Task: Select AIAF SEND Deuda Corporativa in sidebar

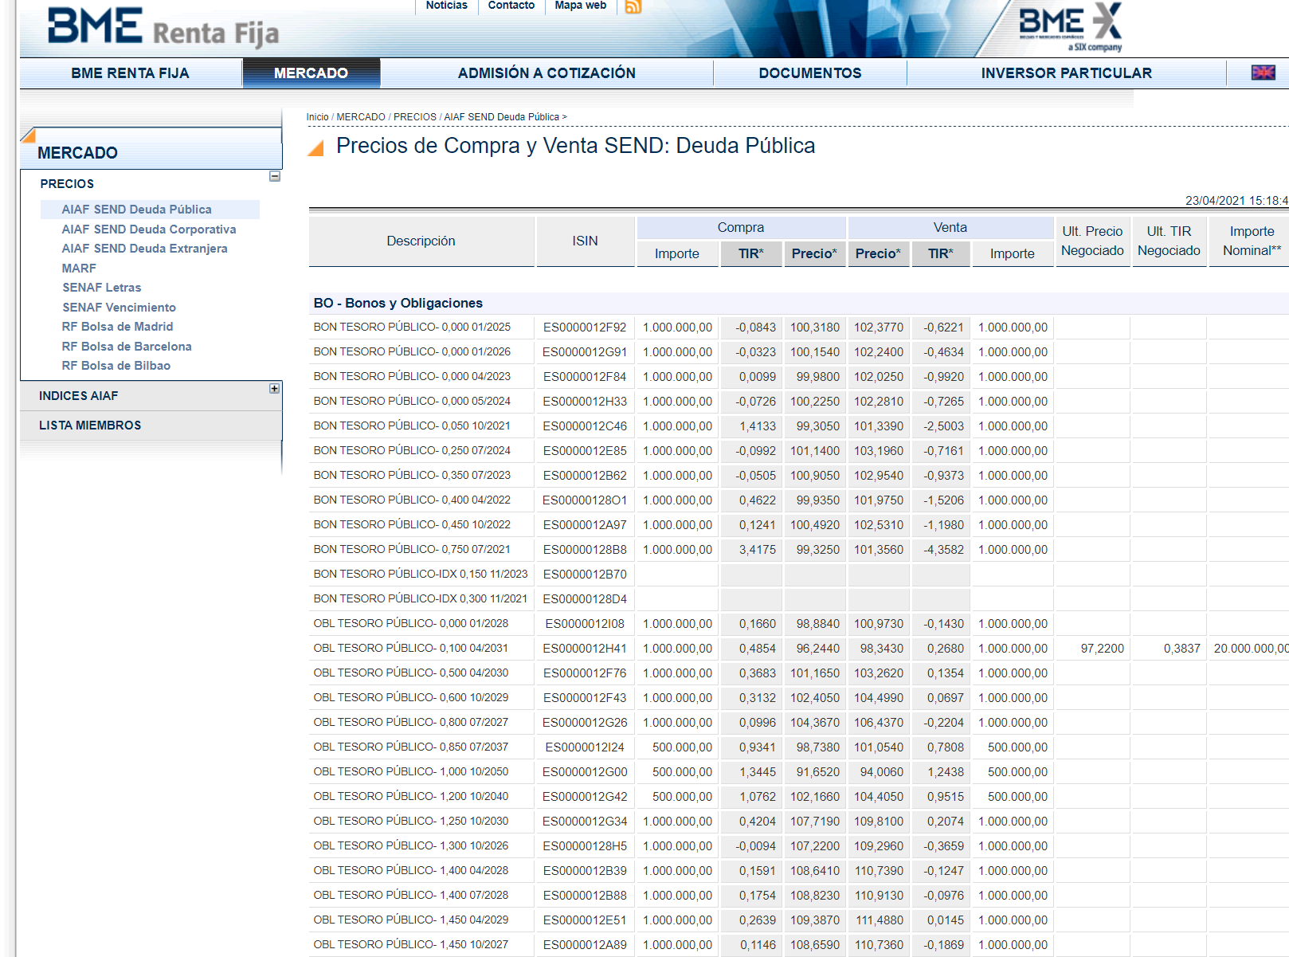Action: point(149,229)
